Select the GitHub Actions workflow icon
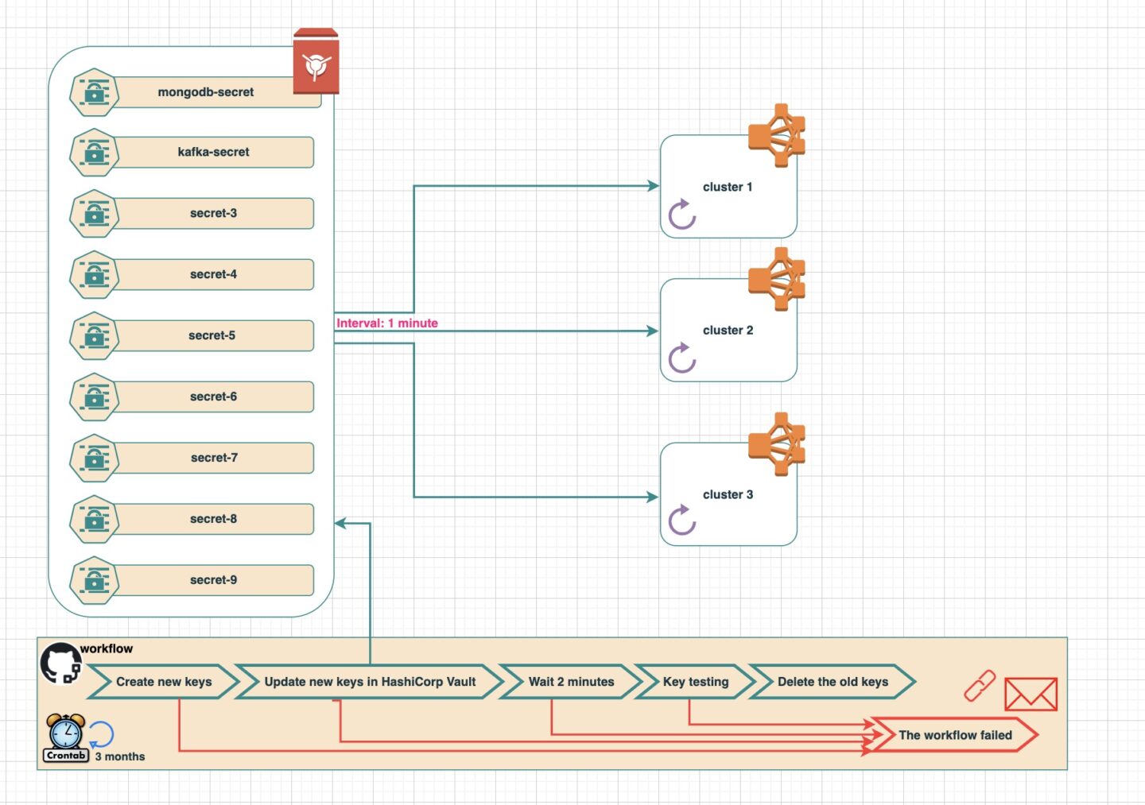Screen dimensions: 1145x805 61,664
